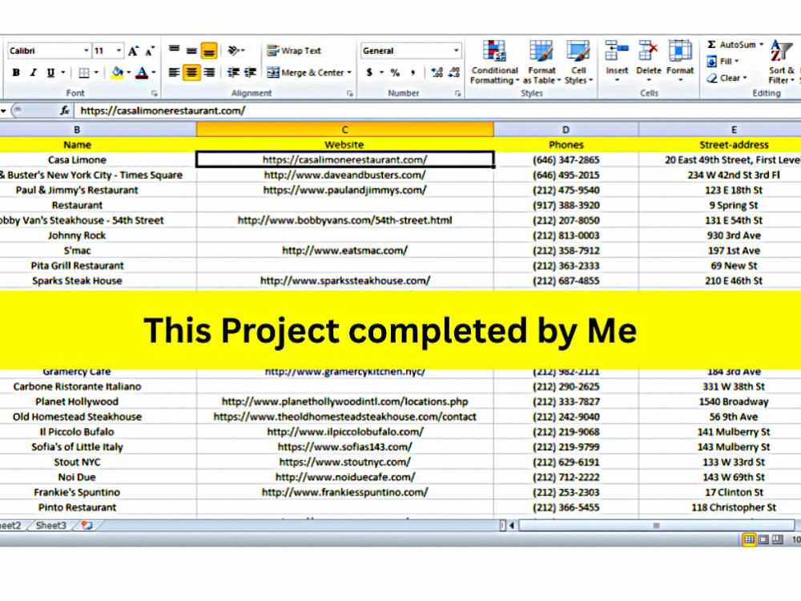Apply Comma Style format

tap(413, 73)
